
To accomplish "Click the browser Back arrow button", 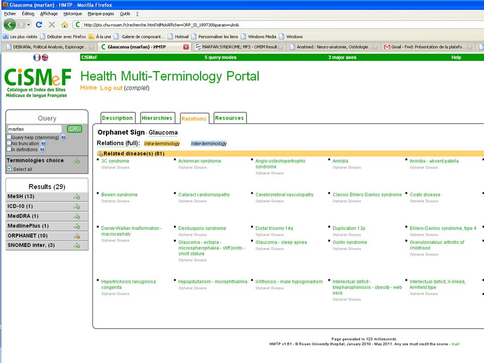I will pyautogui.click(x=10, y=24).
